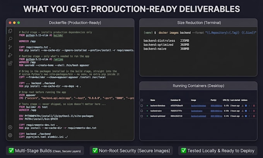This screenshot has width=263, height=158.
Task: Sort containers by the Image column header
Action: 193,100
